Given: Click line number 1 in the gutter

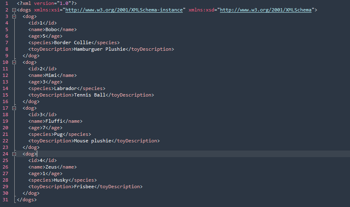Looking at the screenshot, I should [x=7, y=3].
